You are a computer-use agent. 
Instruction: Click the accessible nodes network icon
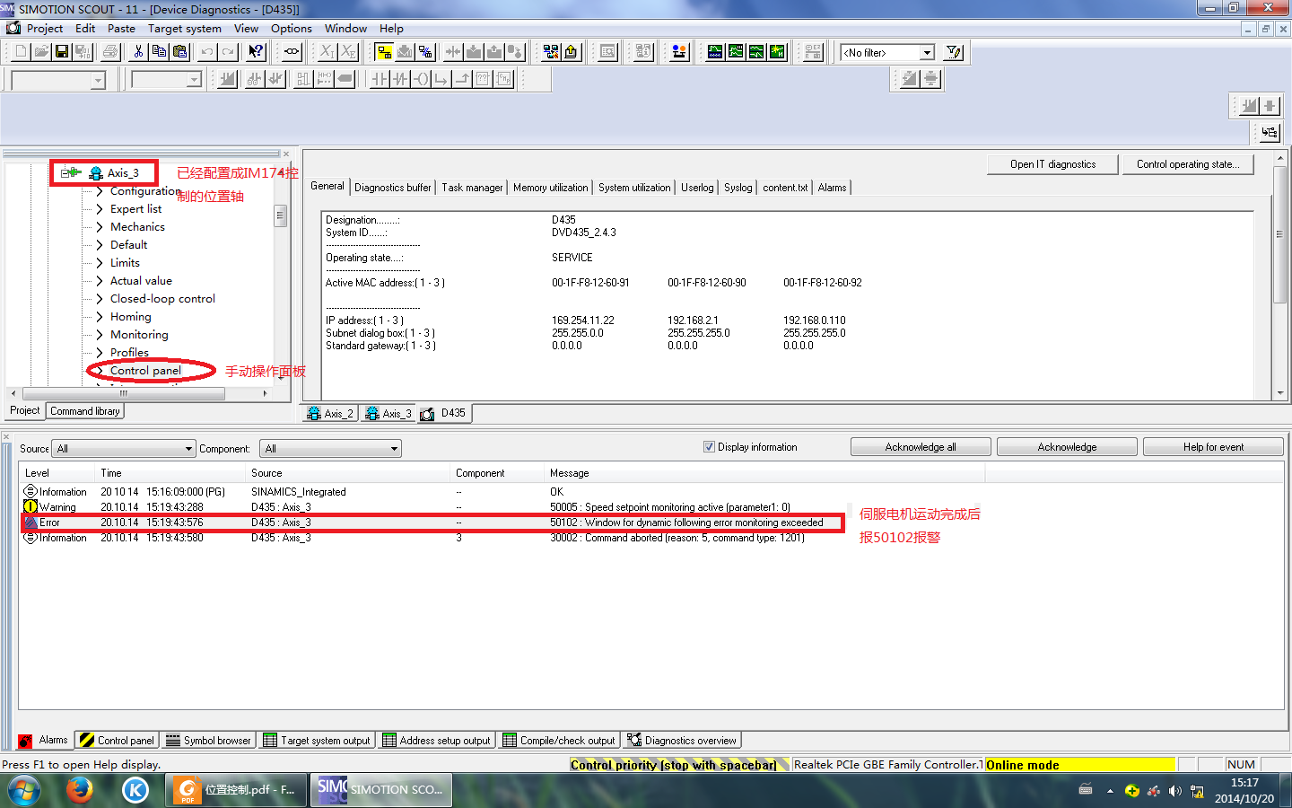[x=551, y=52]
